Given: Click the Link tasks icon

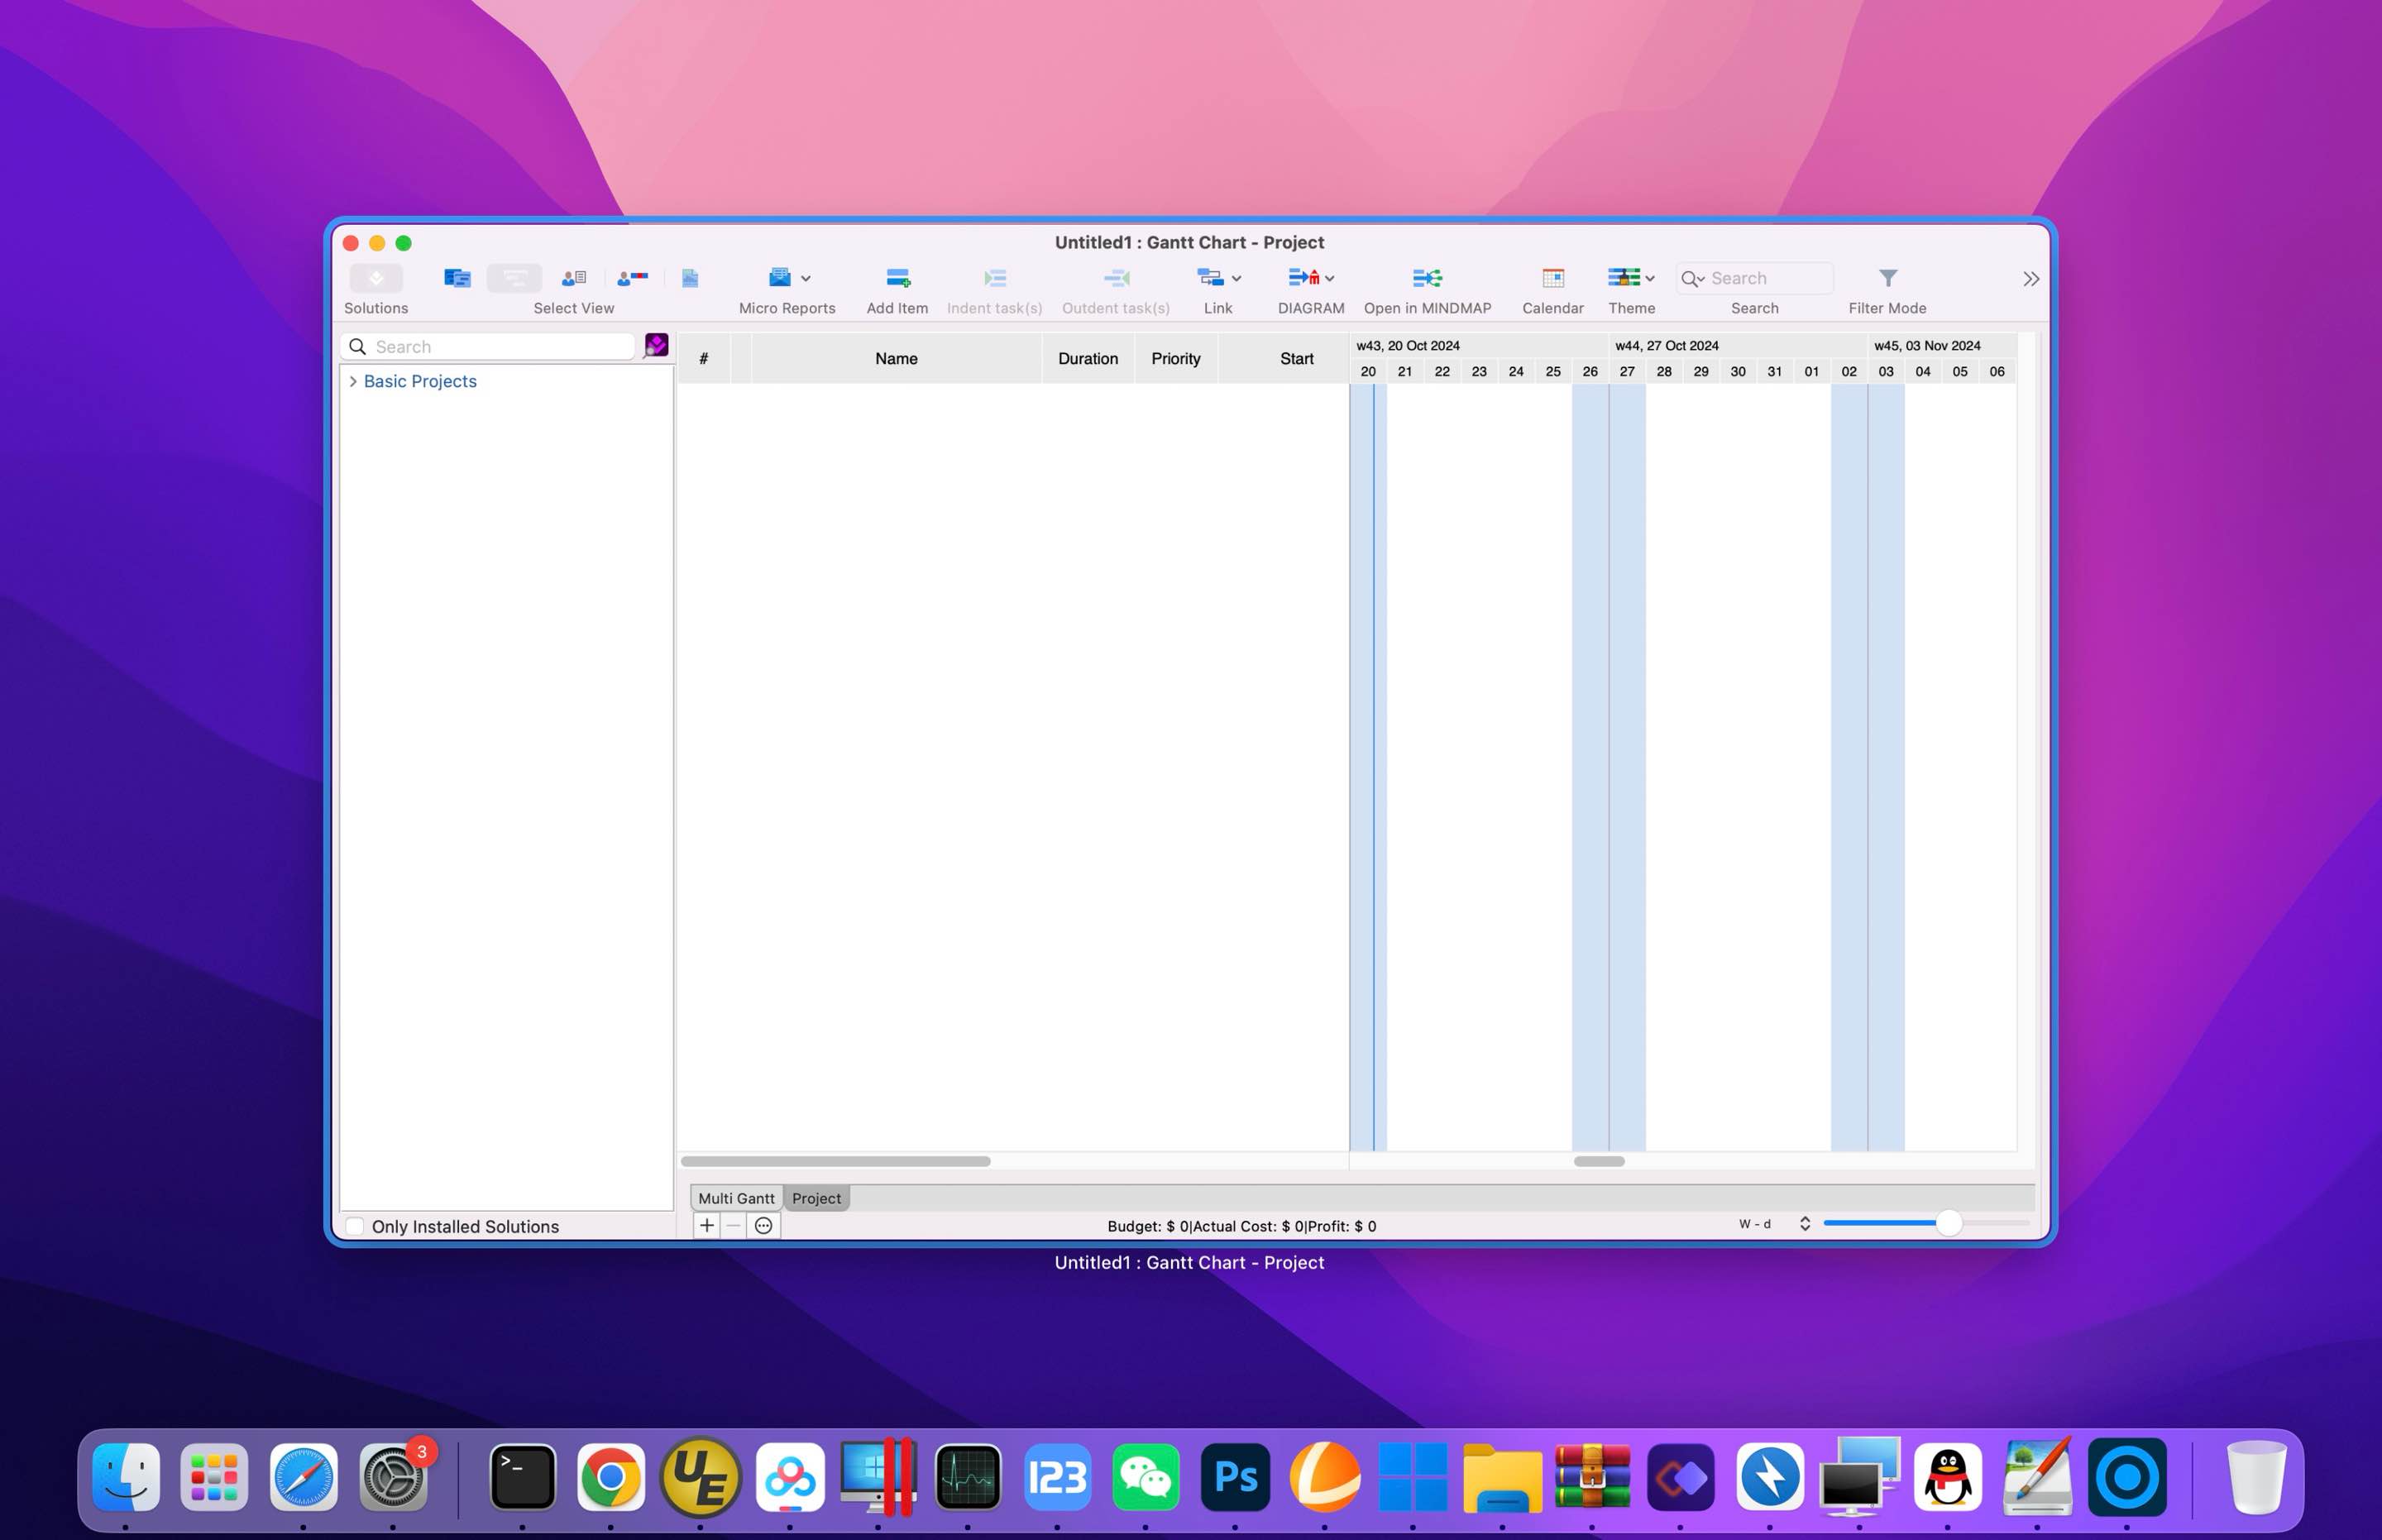Looking at the screenshot, I should coord(1210,277).
